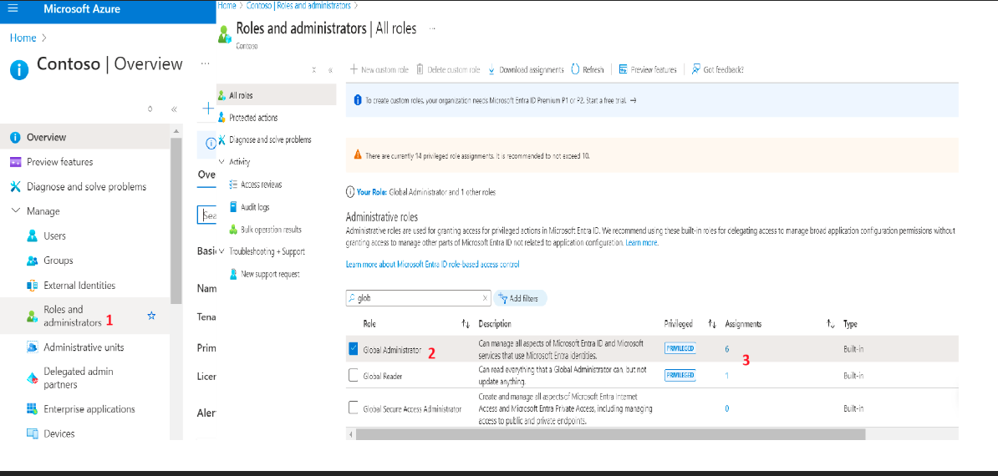
Task: Collapse Troubleshooting + Support section
Action: [222, 251]
